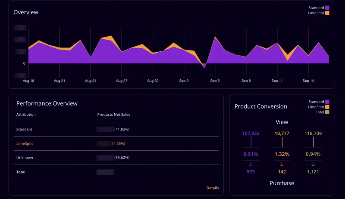345x199 pixels.
Task: Click the purple down arrow above 979
Action: point(251,164)
